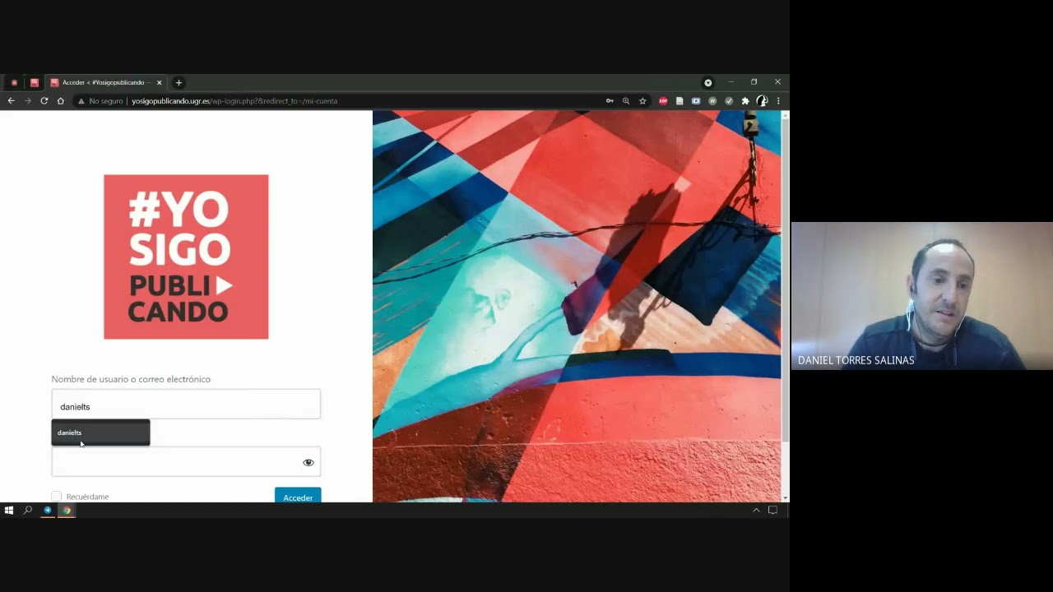Click the #YoSigoPublicando logo
Image resolution: width=1053 pixels, height=592 pixels.
click(x=186, y=257)
